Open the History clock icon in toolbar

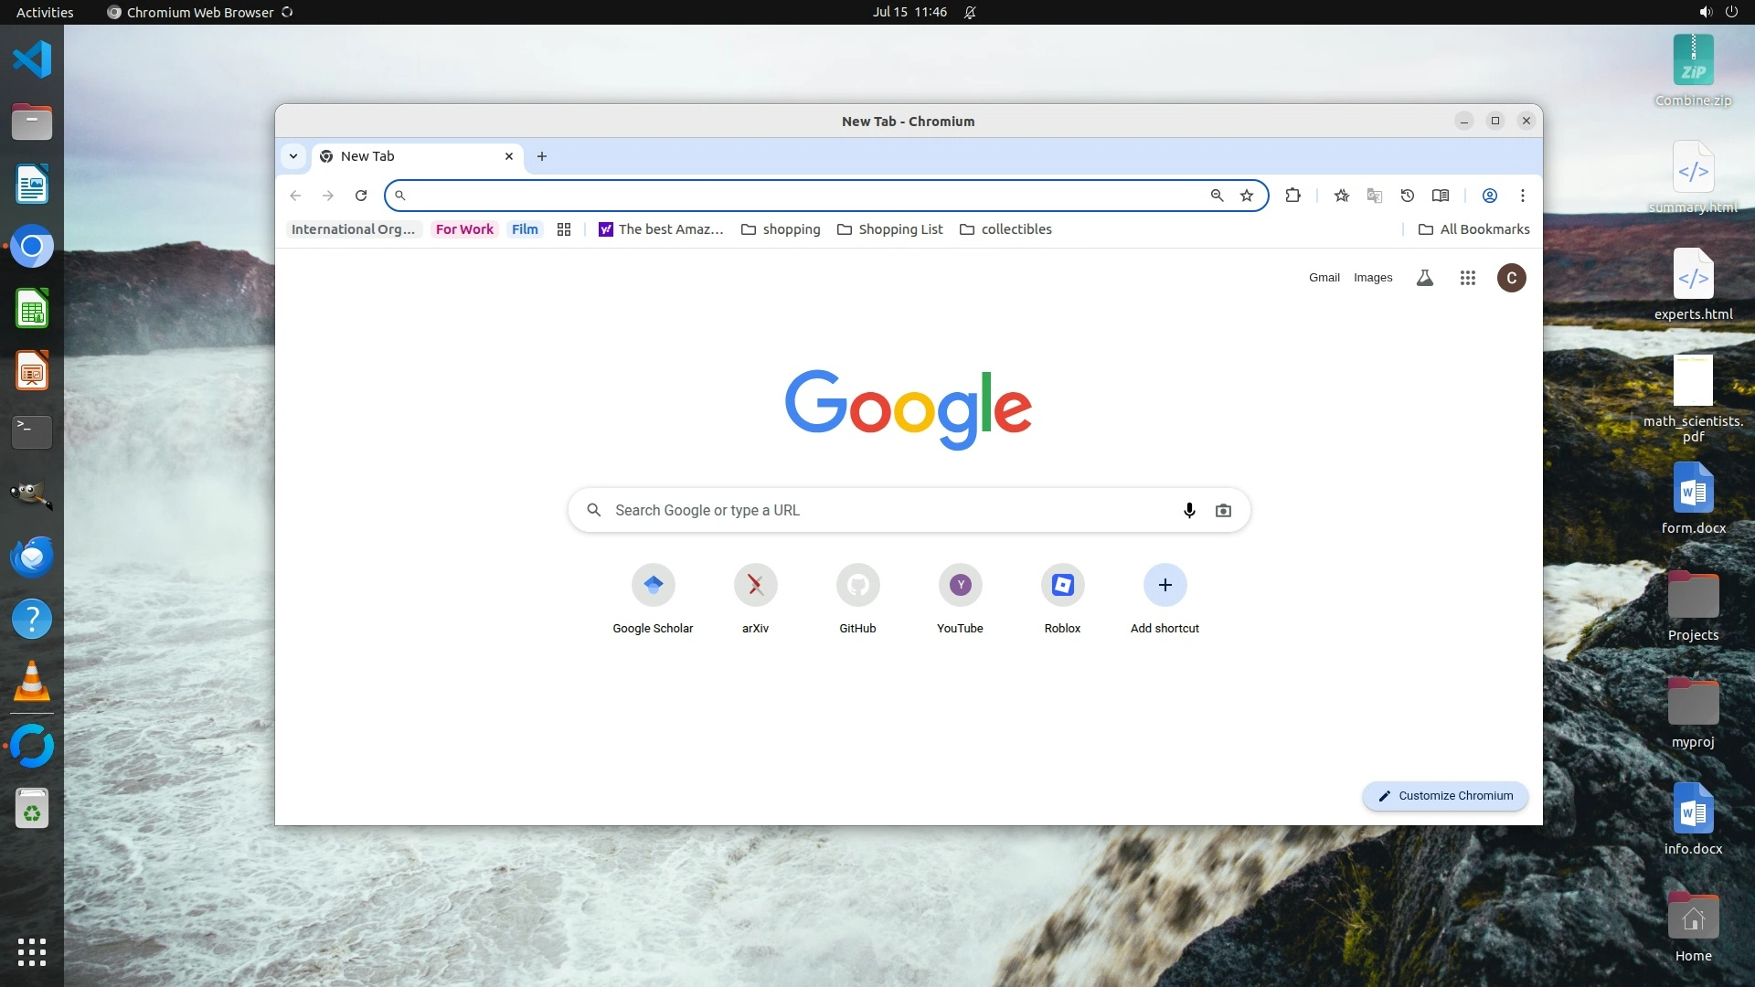pyautogui.click(x=1408, y=196)
